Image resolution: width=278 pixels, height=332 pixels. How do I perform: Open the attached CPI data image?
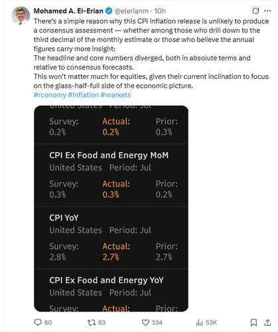111,208
